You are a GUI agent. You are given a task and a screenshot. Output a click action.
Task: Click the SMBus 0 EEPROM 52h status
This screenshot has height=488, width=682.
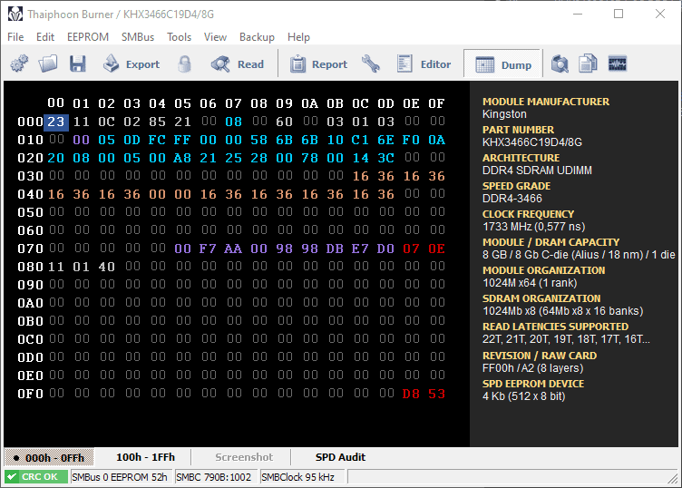pyautogui.click(x=120, y=477)
